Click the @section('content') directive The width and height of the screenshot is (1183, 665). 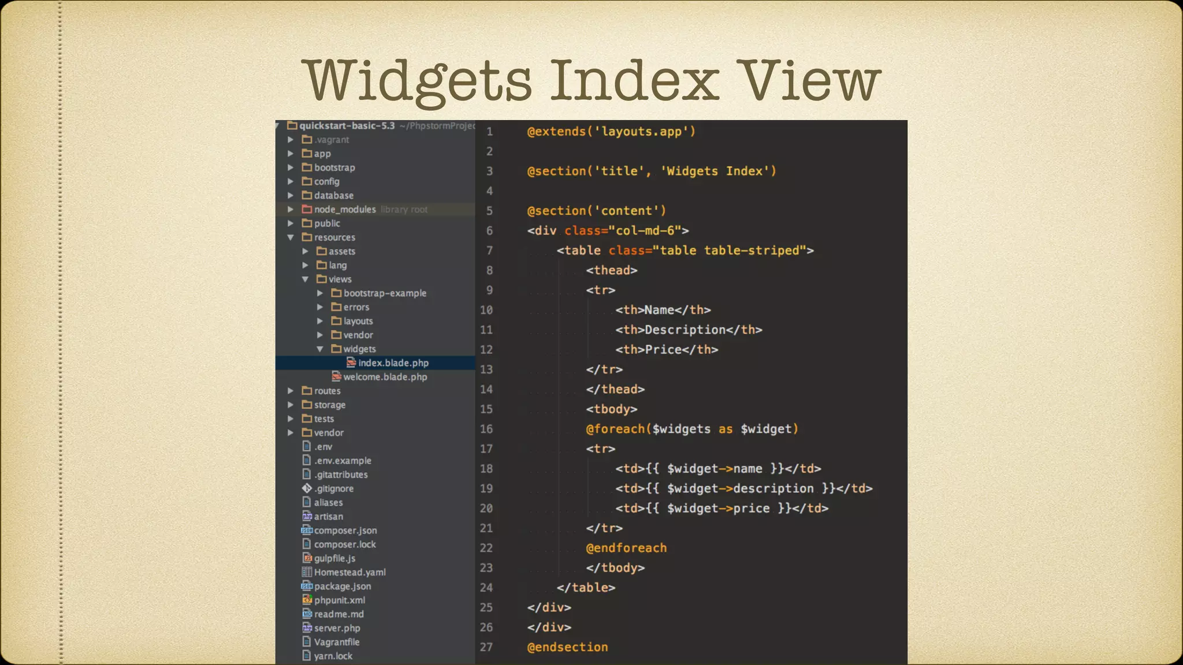tap(596, 211)
